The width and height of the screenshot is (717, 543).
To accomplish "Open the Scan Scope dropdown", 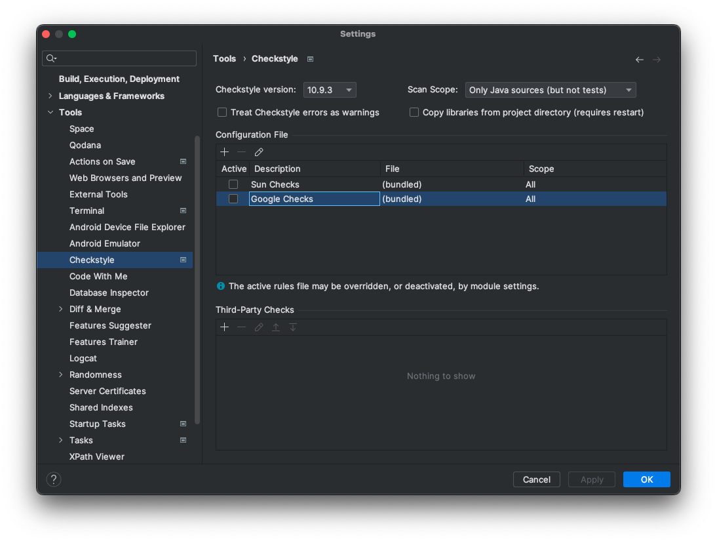I will [x=551, y=90].
